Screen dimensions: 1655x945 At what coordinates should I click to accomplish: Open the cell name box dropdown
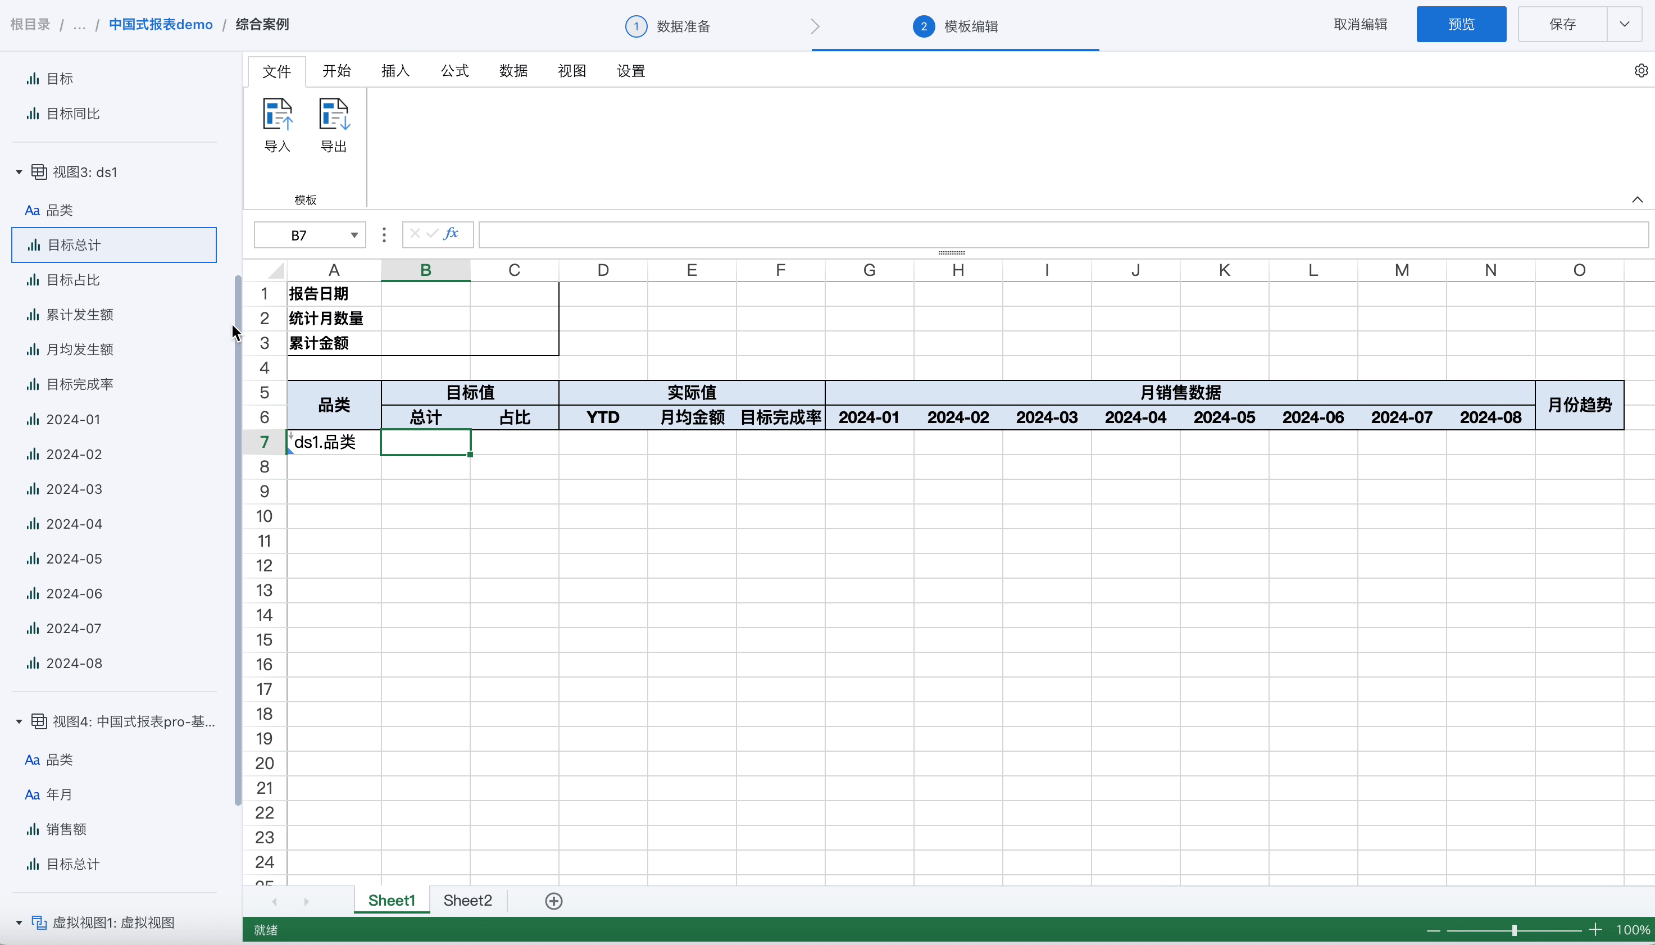(354, 235)
